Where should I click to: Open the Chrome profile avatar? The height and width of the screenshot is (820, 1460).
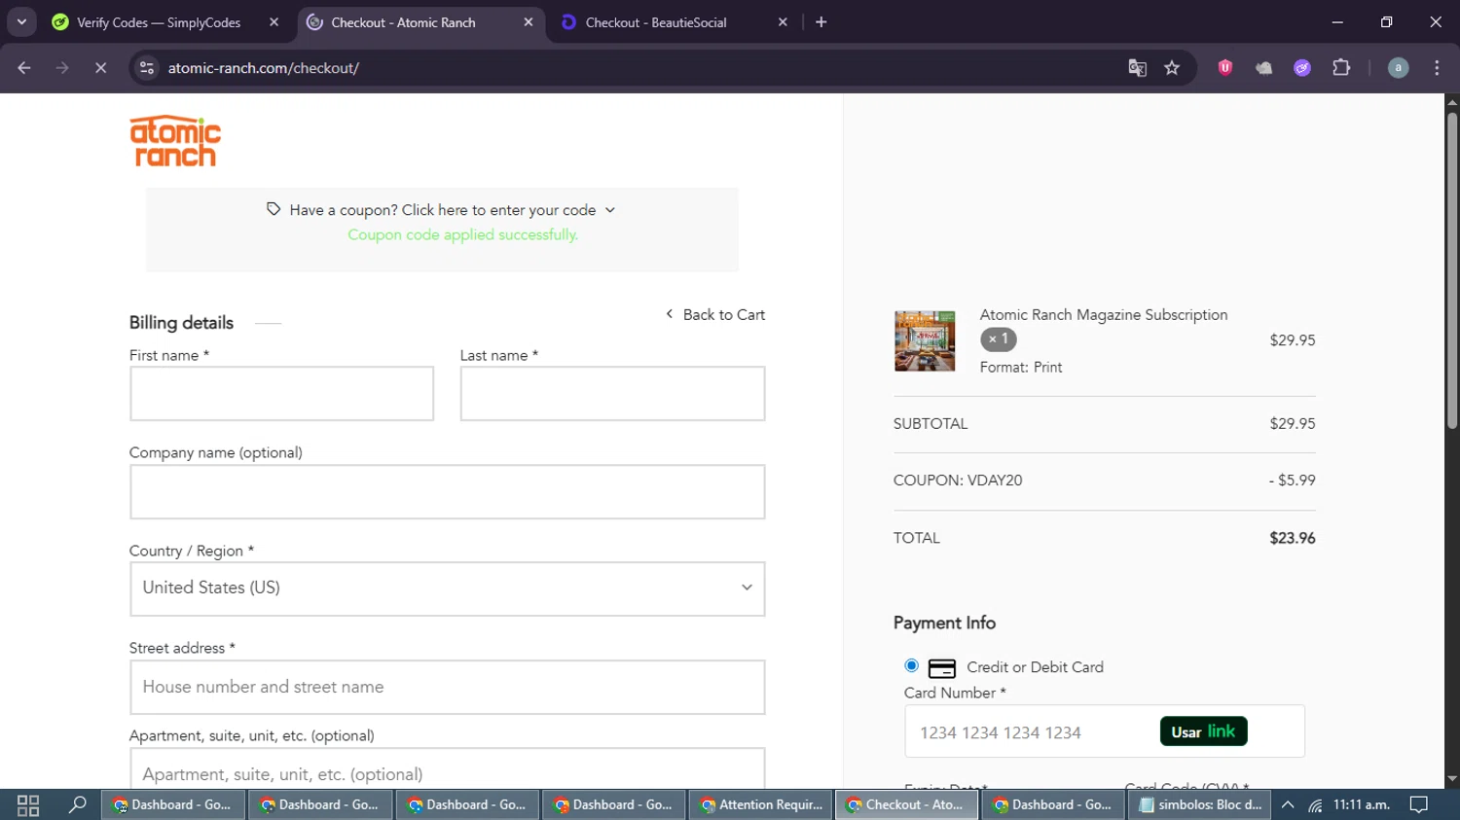point(1398,68)
